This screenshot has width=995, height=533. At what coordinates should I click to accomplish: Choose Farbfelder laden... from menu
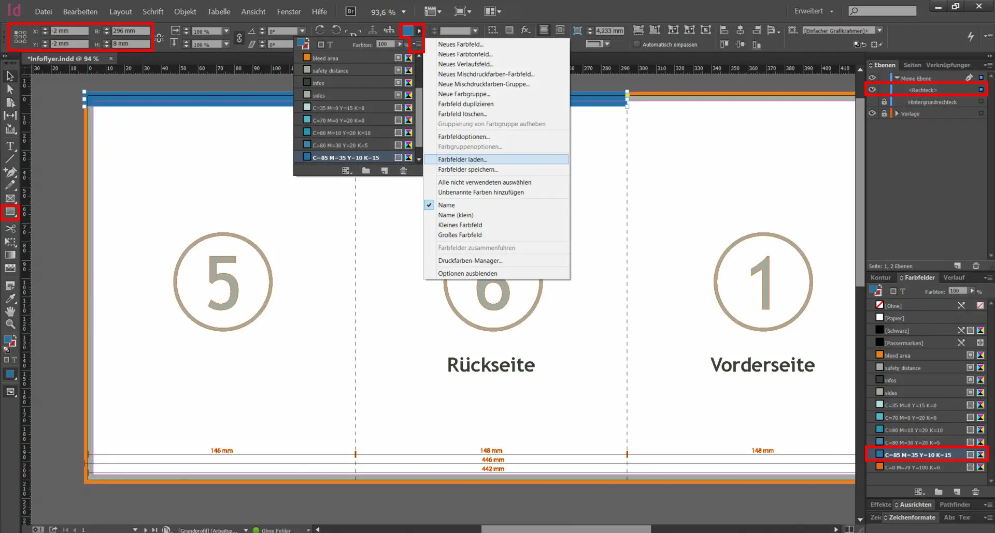click(x=462, y=159)
